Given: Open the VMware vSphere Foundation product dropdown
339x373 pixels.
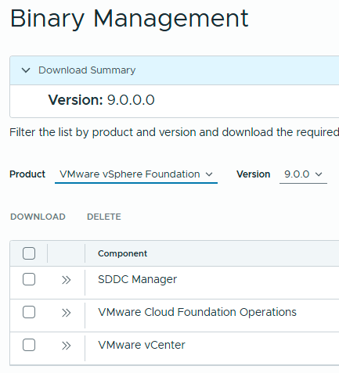Looking at the screenshot, I should pyautogui.click(x=136, y=174).
